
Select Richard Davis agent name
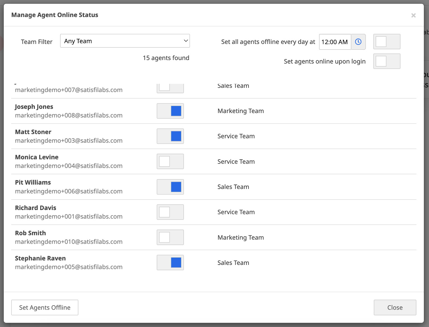(36, 208)
